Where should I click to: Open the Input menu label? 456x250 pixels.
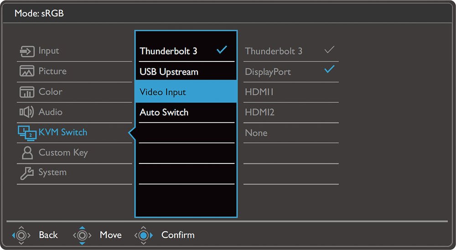click(x=49, y=51)
